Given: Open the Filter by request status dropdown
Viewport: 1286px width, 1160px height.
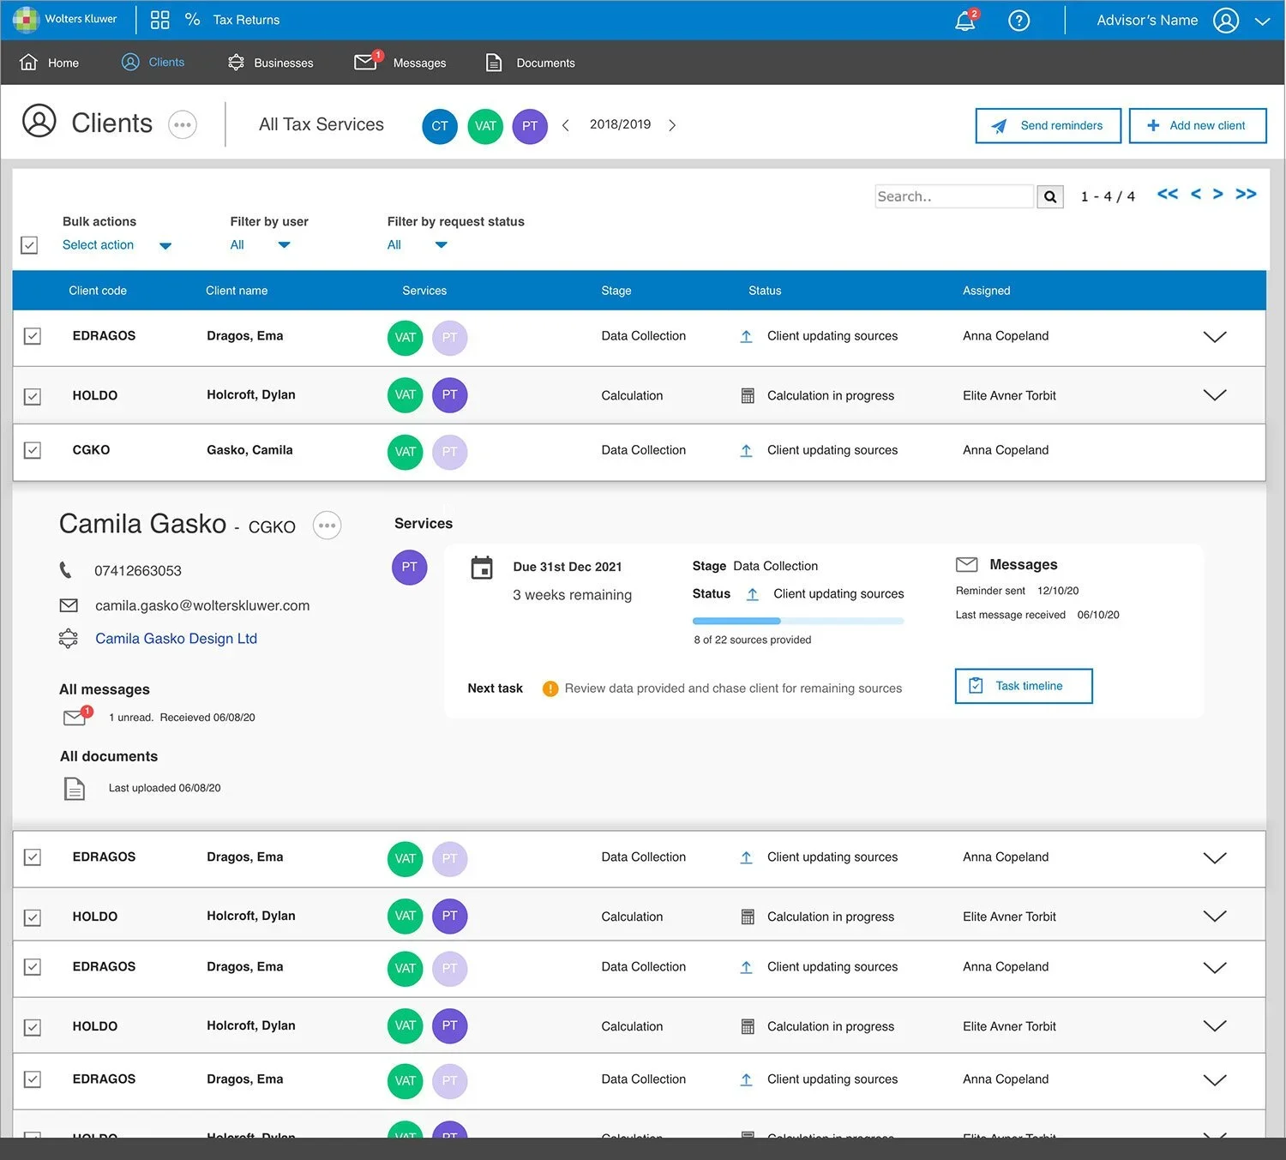Looking at the screenshot, I should 418,245.
